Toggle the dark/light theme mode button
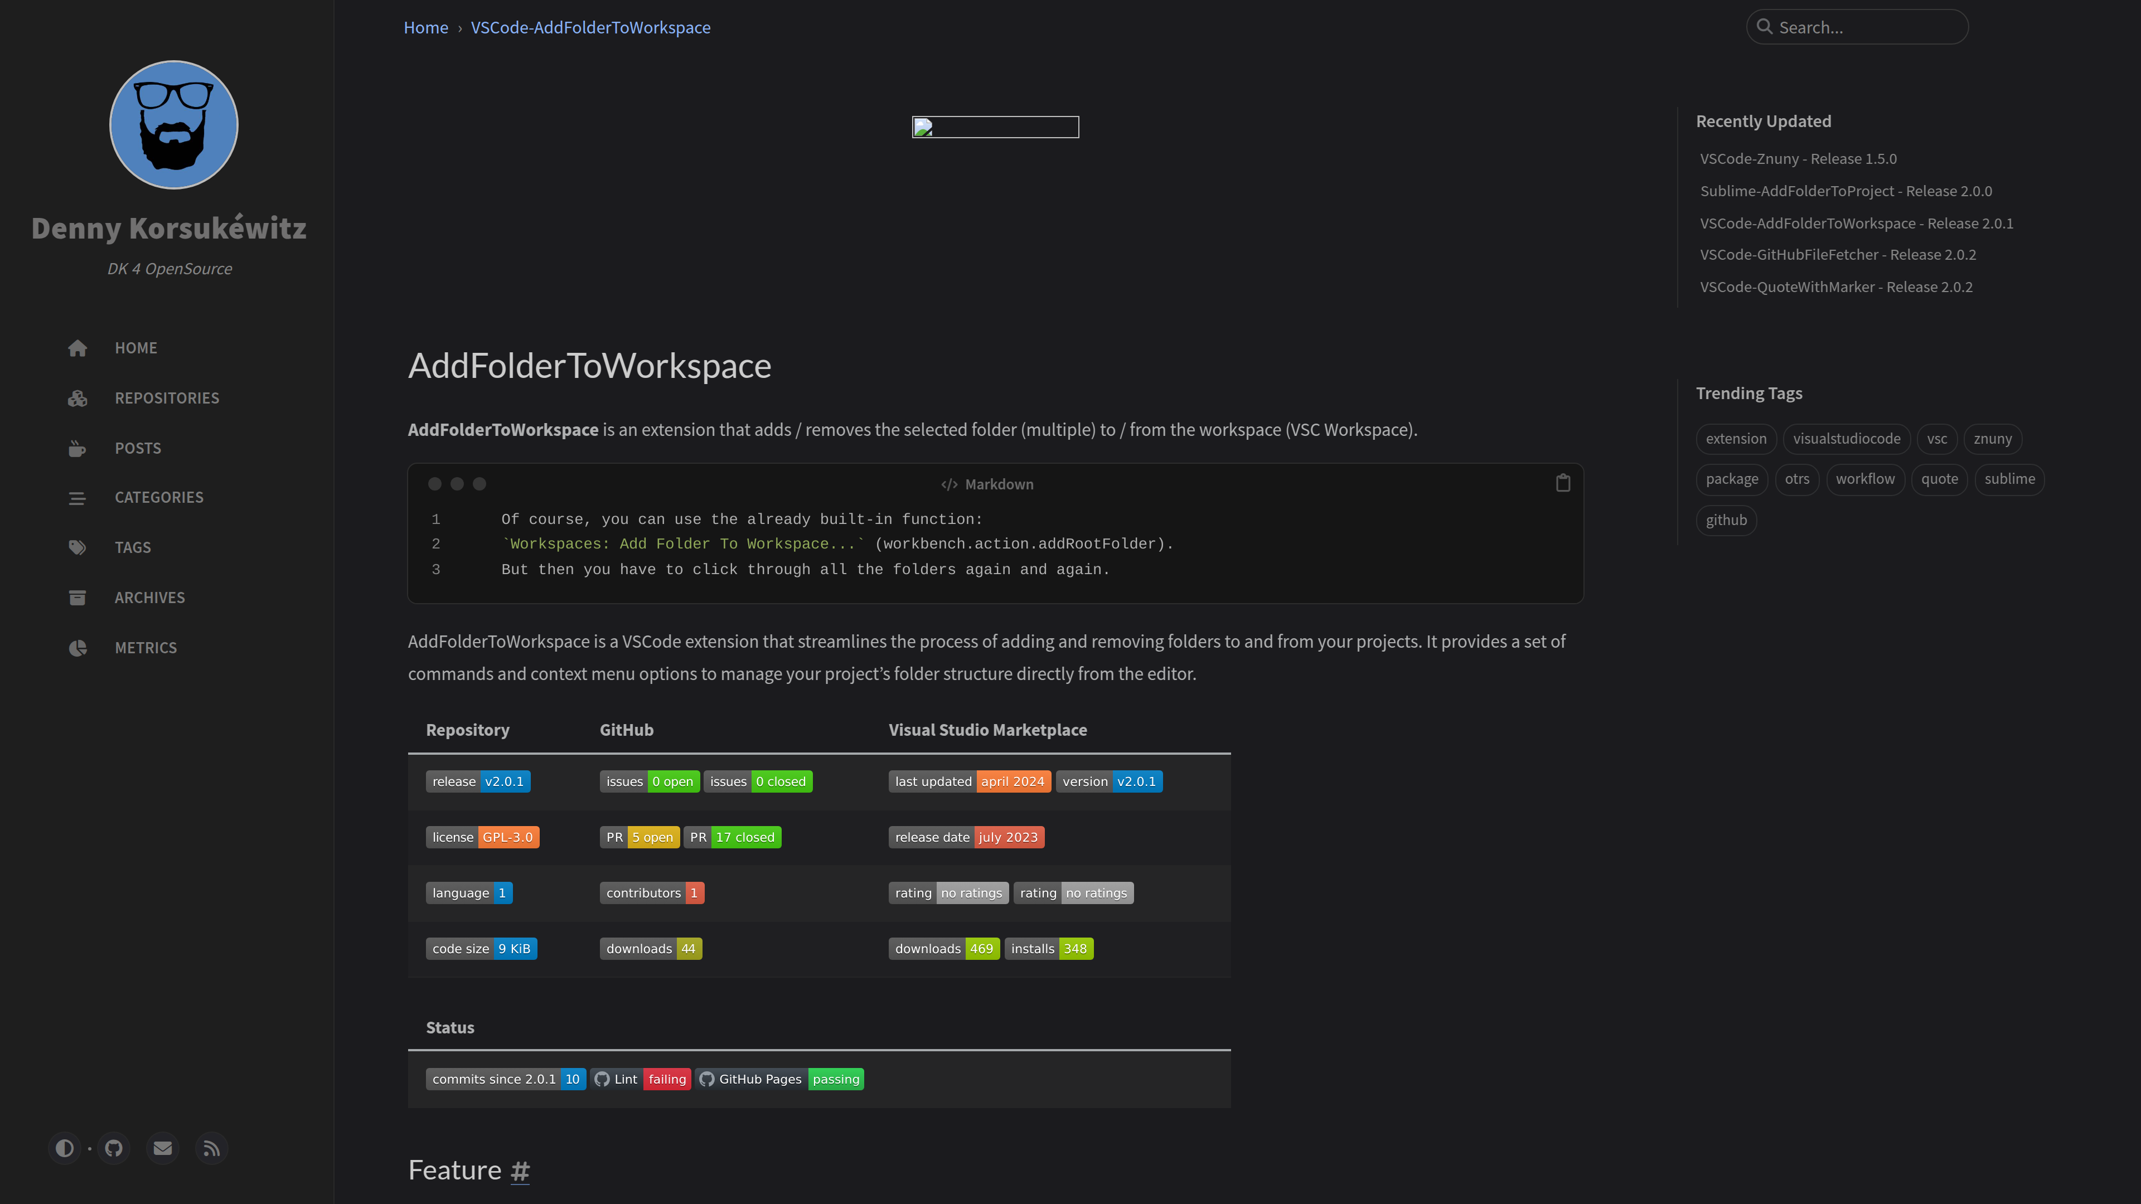This screenshot has width=2141, height=1204. click(x=64, y=1148)
